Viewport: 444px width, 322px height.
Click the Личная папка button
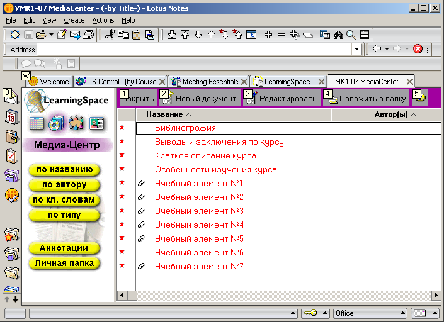point(64,264)
